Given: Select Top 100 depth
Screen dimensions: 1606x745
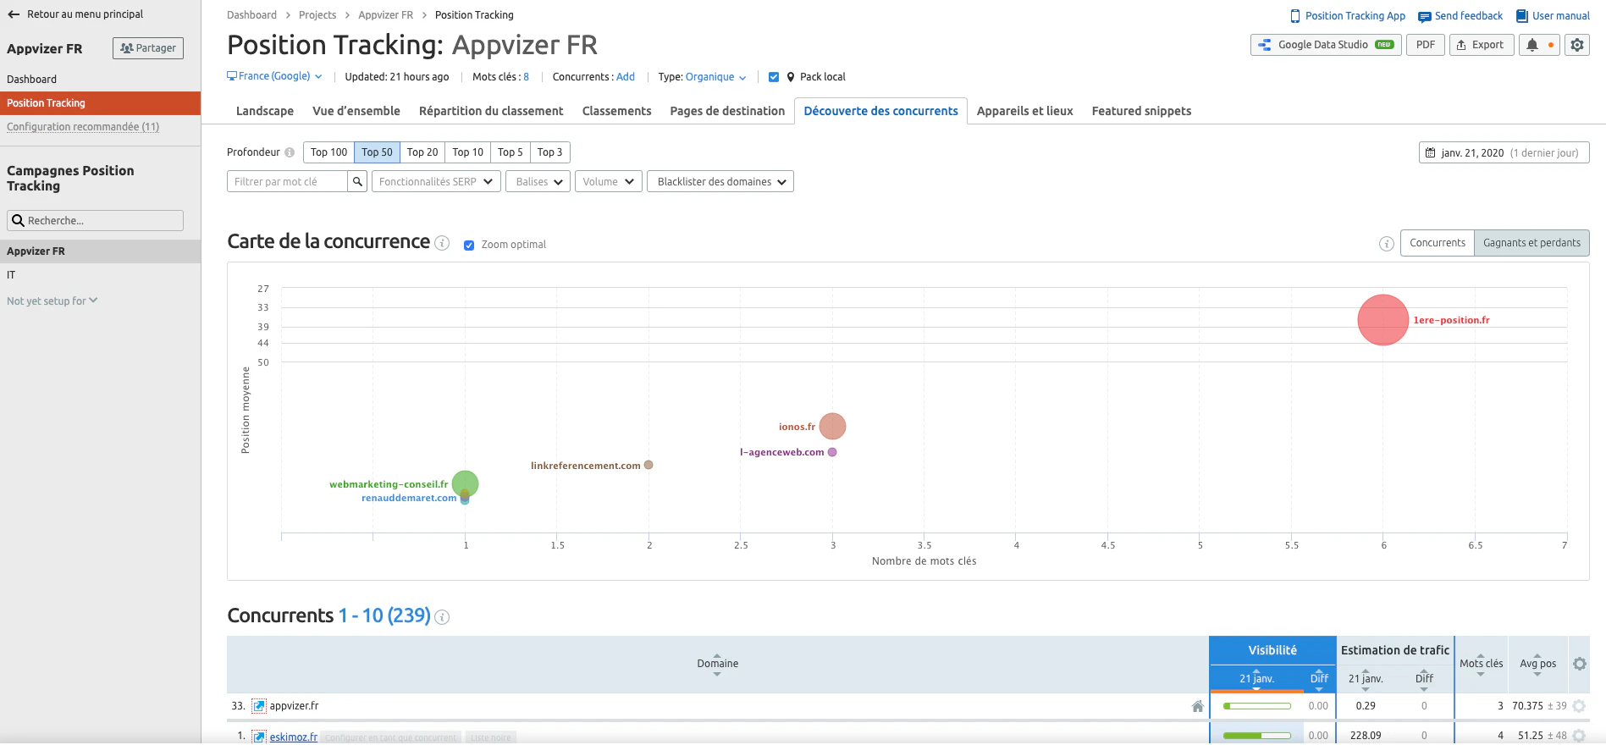Looking at the screenshot, I should 328,152.
